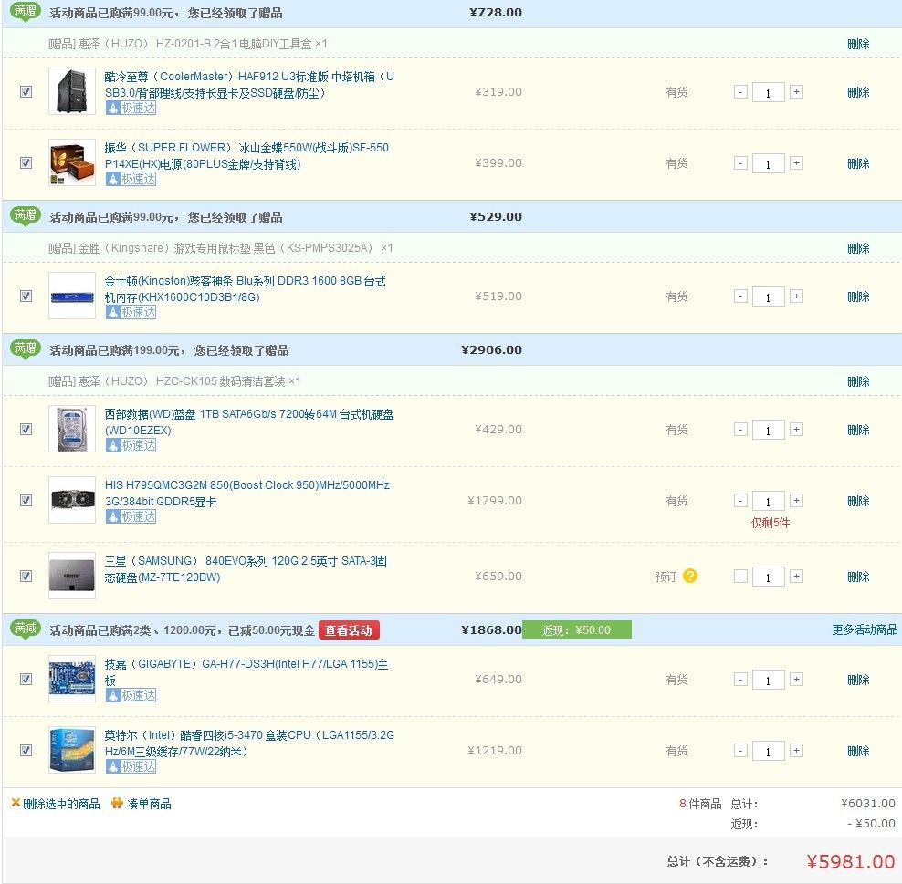Open the WD10EZEX hard drive title link
Viewport: 902px width, 884px height.
[249, 422]
